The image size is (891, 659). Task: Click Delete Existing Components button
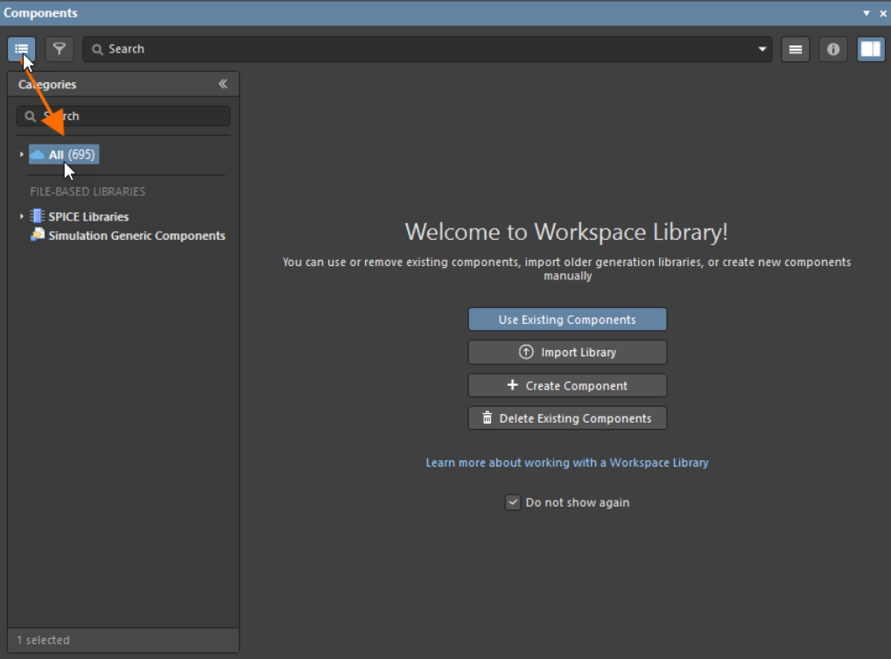567,418
